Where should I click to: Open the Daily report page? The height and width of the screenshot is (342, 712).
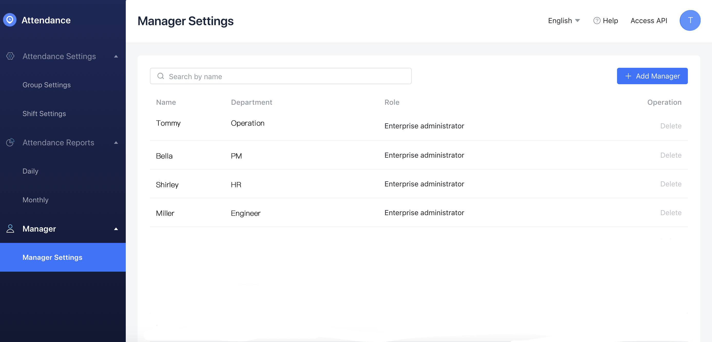tap(30, 171)
